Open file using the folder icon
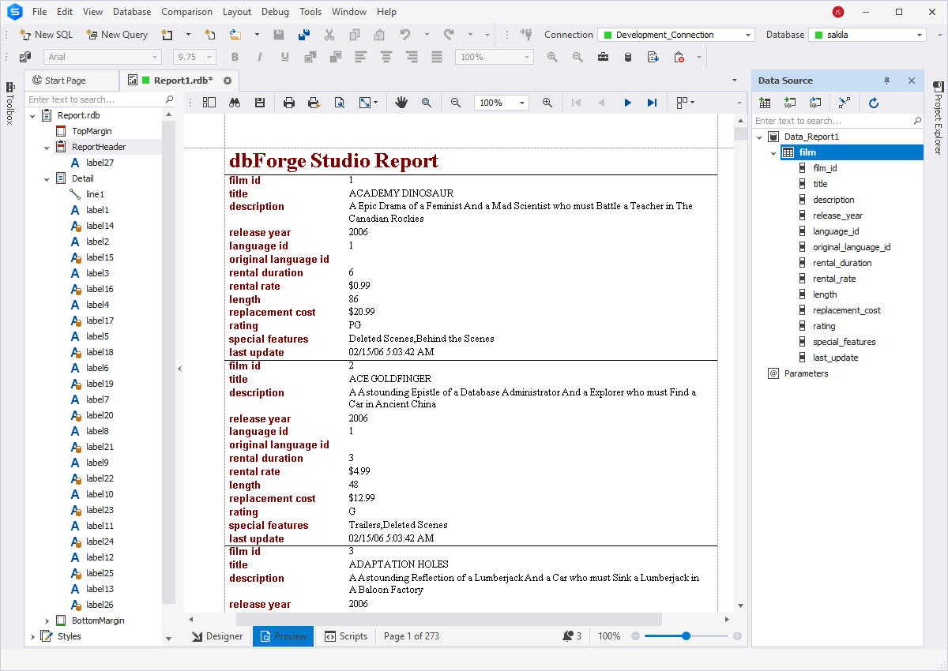 [235, 35]
